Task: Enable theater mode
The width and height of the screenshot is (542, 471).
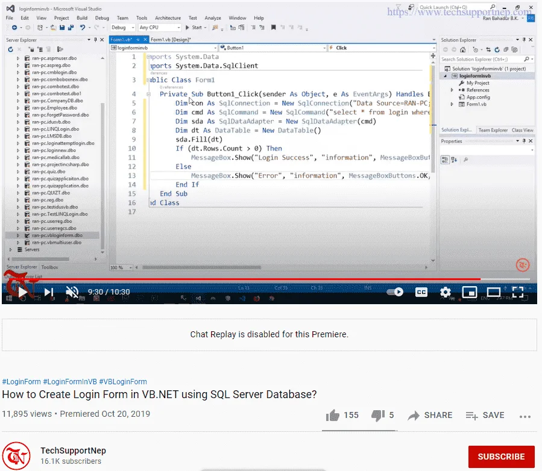Action: click(494, 292)
